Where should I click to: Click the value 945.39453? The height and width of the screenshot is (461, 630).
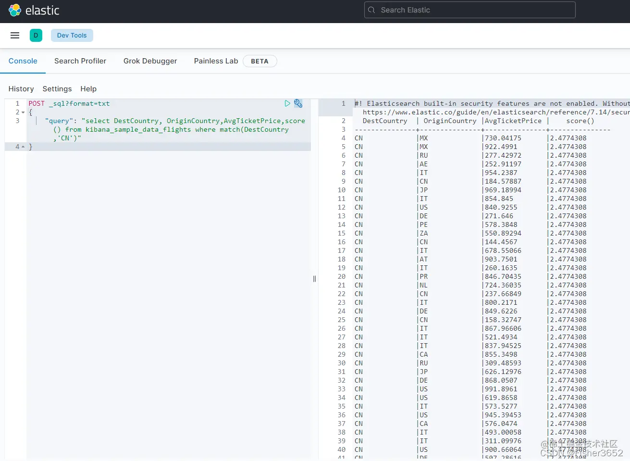click(503, 415)
